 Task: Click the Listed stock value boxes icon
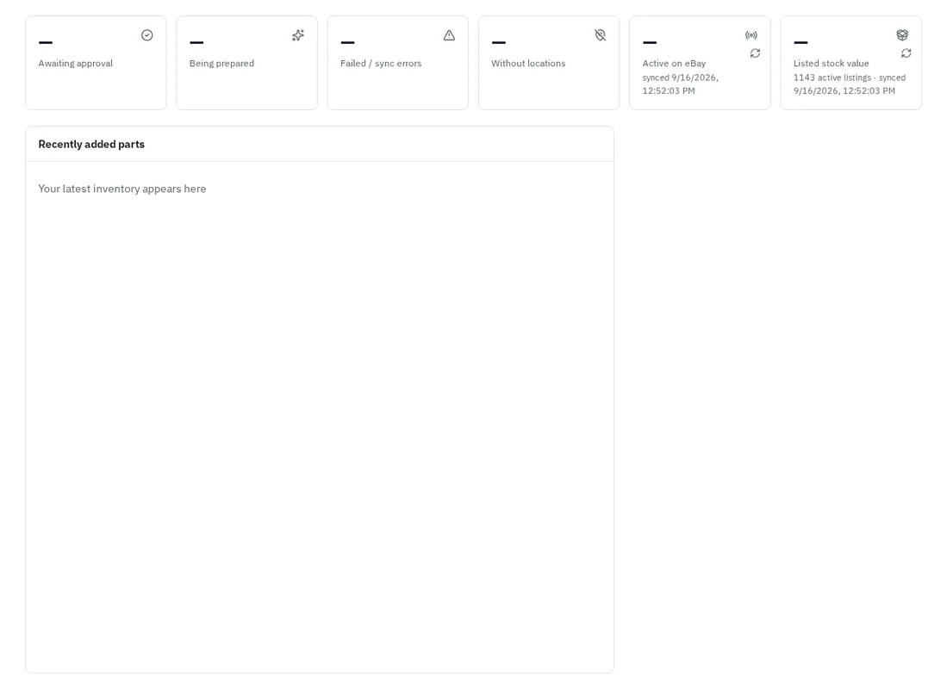pyautogui.click(x=901, y=35)
